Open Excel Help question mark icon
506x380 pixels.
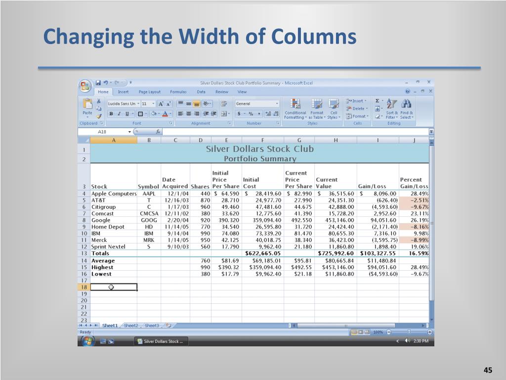point(408,92)
